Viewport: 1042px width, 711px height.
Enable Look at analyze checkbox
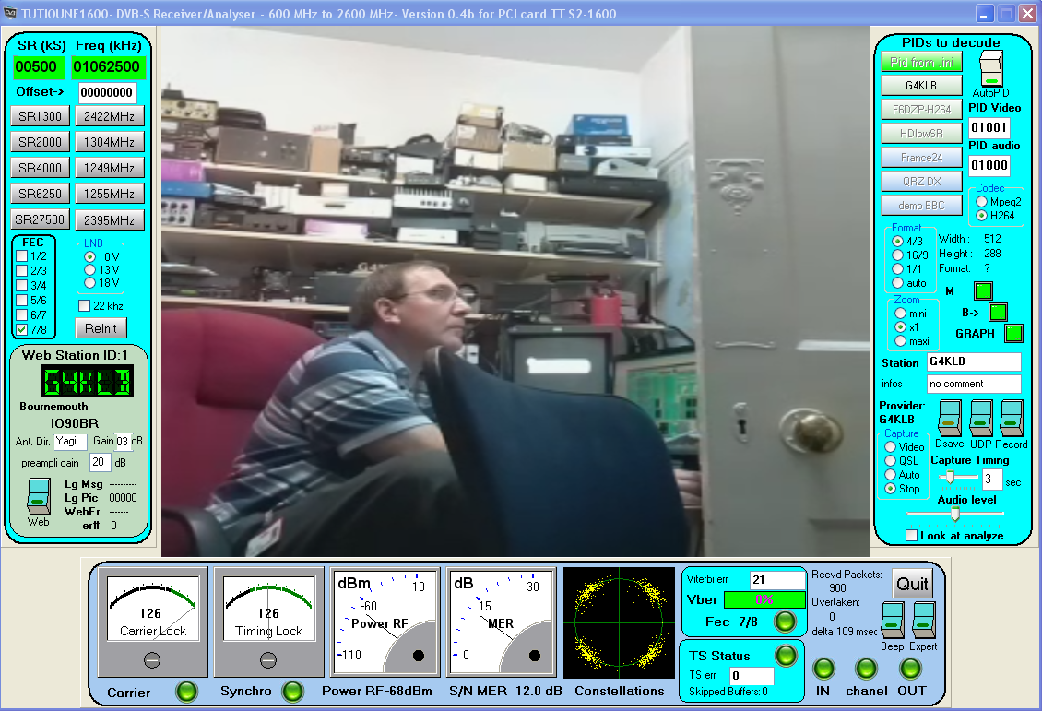coord(912,536)
